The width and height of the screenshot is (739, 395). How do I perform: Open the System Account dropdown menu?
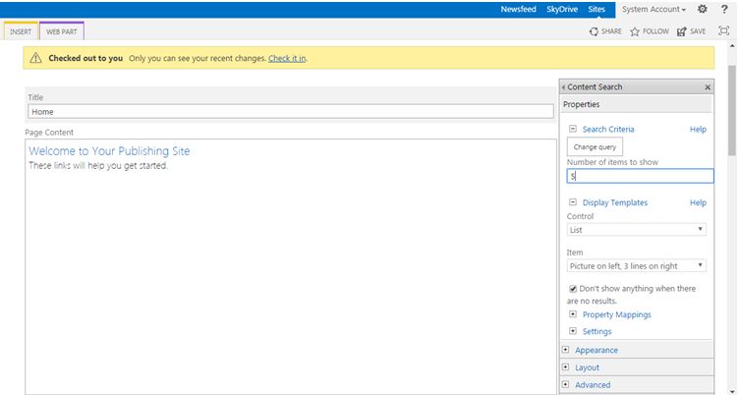pyautogui.click(x=654, y=9)
